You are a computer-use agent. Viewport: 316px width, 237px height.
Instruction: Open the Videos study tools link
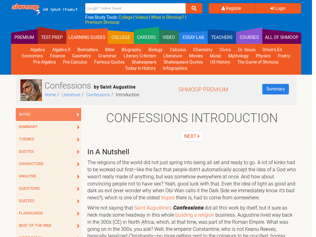(142, 17)
